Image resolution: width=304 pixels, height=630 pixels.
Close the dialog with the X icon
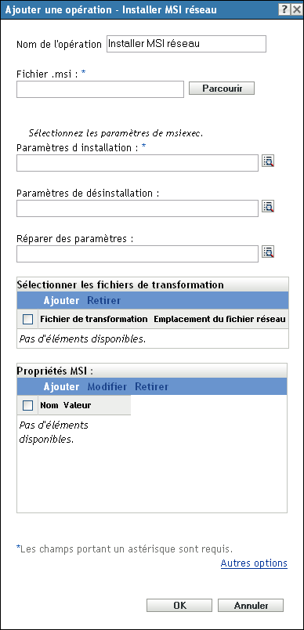point(296,9)
